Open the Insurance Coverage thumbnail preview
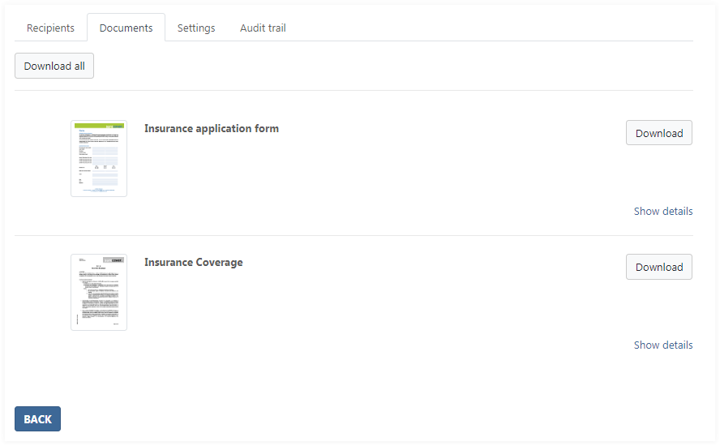The width and height of the screenshot is (720, 446). coord(99,292)
